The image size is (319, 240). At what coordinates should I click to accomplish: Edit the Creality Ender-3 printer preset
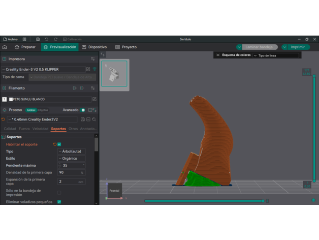pyautogui.click(x=88, y=69)
